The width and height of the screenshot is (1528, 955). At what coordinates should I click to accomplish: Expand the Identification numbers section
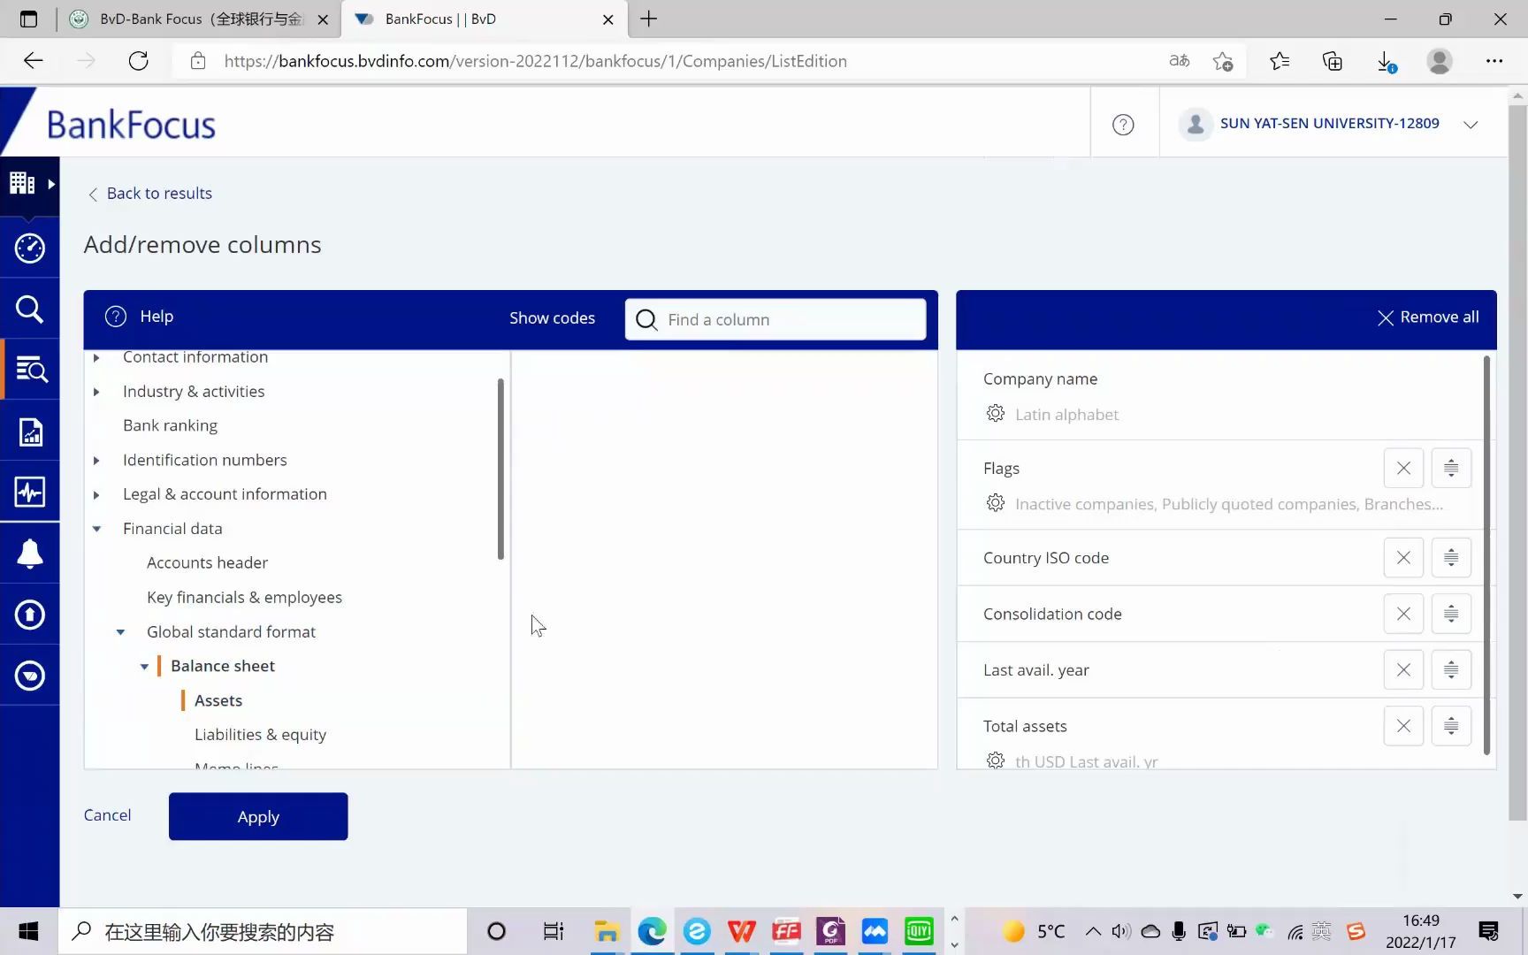point(96,460)
